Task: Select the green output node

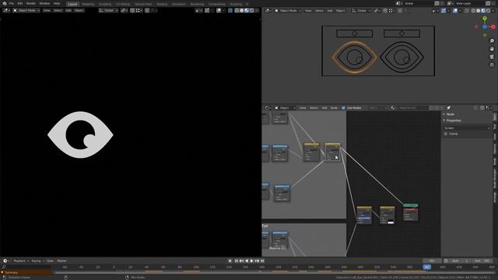Action: [410, 205]
